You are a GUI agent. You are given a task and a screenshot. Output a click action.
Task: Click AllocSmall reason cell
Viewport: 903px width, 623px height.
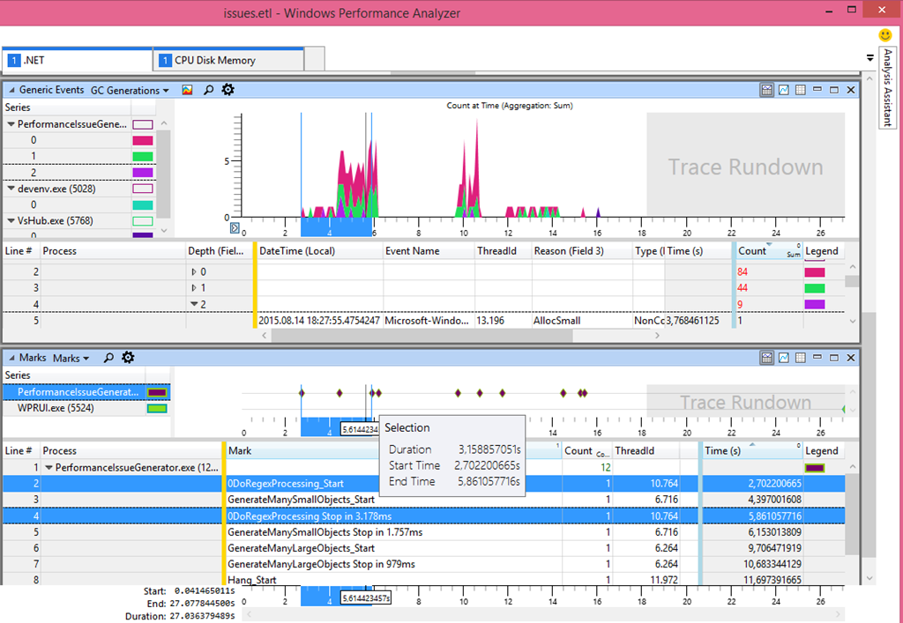point(582,321)
